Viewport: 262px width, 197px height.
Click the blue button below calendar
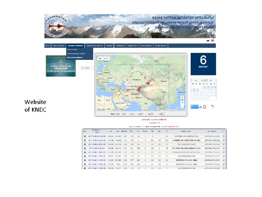coord(194,107)
